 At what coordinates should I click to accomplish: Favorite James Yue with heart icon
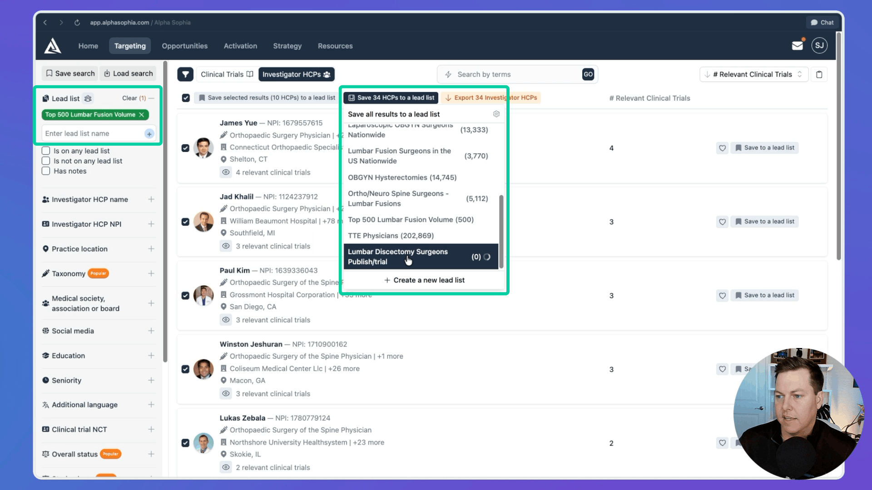pyautogui.click(x=722, y=148)
